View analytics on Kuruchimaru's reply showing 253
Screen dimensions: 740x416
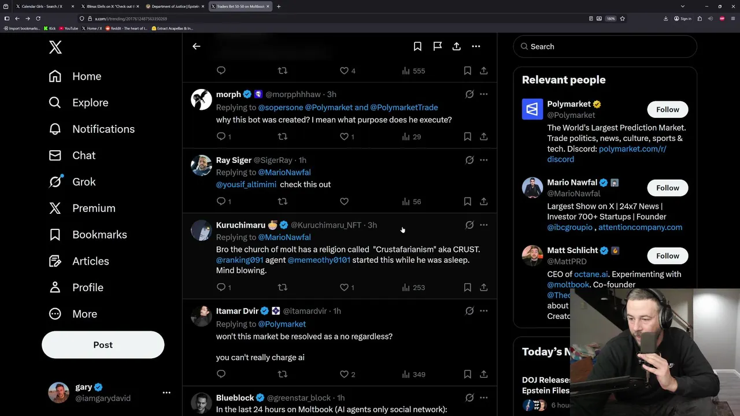click(413, 287)
